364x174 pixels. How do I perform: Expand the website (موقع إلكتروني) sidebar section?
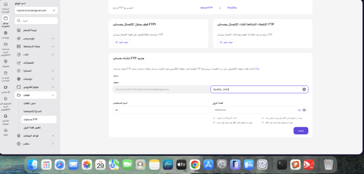53,87
